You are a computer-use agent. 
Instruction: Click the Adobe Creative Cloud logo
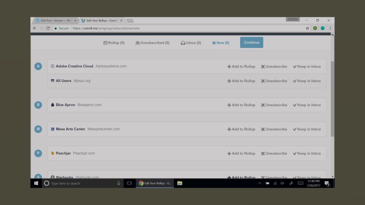click(x=53, y=66)
